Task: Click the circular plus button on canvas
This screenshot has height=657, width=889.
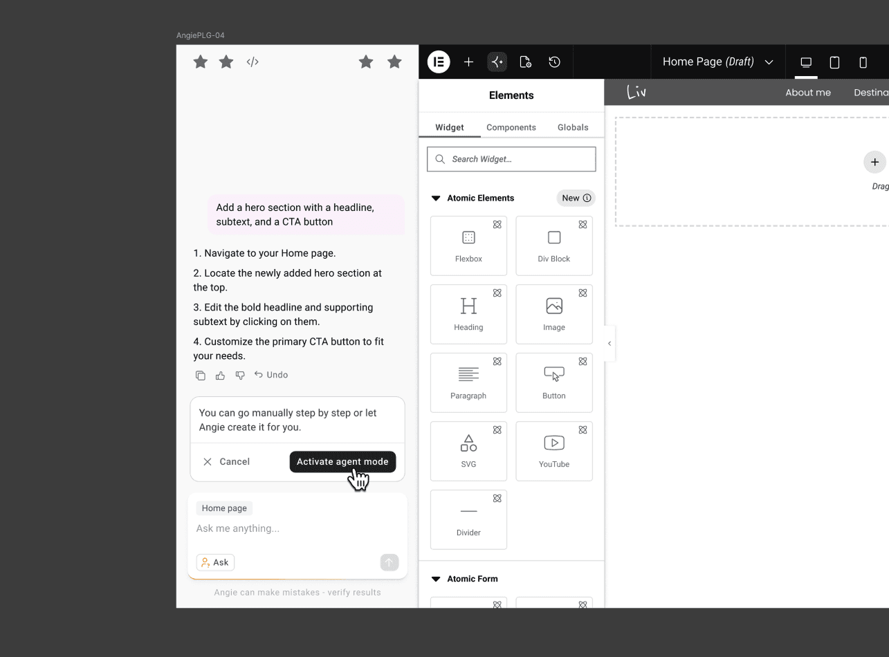Action: tap(874, 162)
